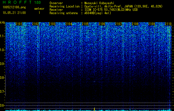Click the 2109 time marker
The width and height of the screenshot is (174, 111).
pos(152,24)
